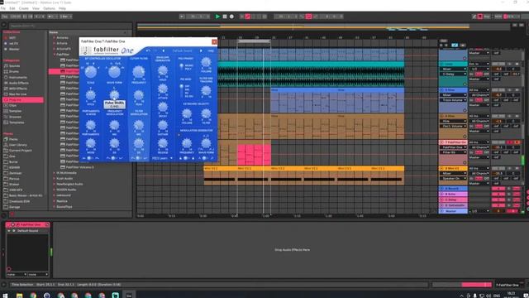
Task: Open the View menu
Action: click(x=36, y=8)
